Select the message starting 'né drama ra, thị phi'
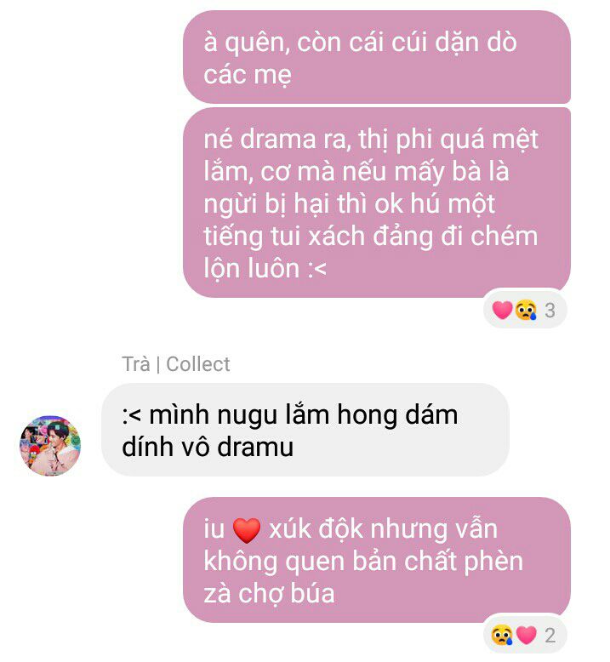This screenshot has width=610, height=662. tap(377, 203)
